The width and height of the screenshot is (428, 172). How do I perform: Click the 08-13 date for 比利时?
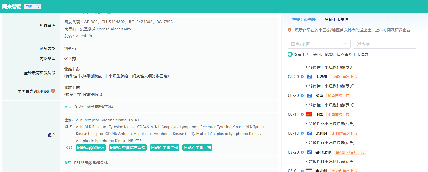click(293, 133)
